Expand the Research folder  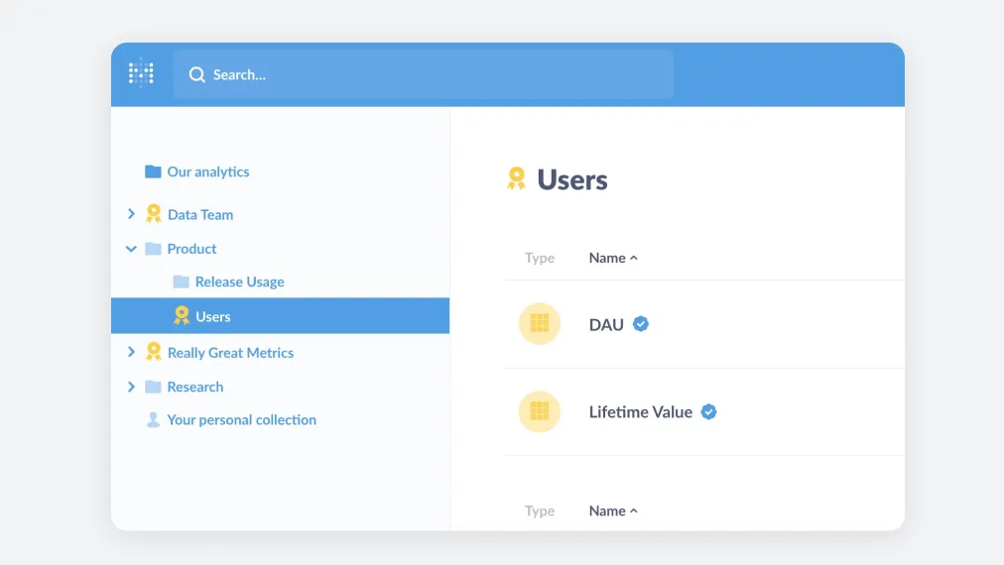point(131,387)
